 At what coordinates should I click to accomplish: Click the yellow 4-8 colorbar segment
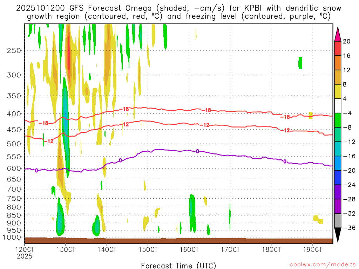point(338,91)
